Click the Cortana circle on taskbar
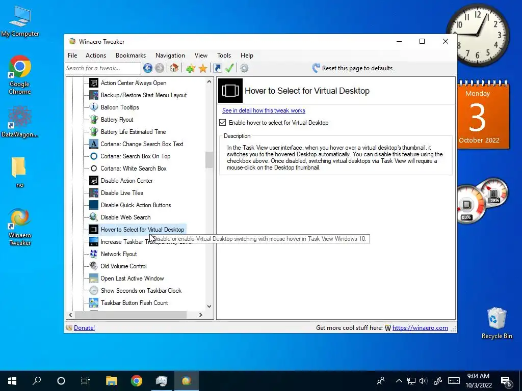 61,381
